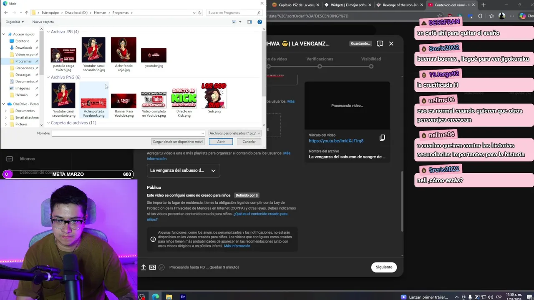
Task: Click Disco local (D:) in address path
Action: click(x=76, y=12)
